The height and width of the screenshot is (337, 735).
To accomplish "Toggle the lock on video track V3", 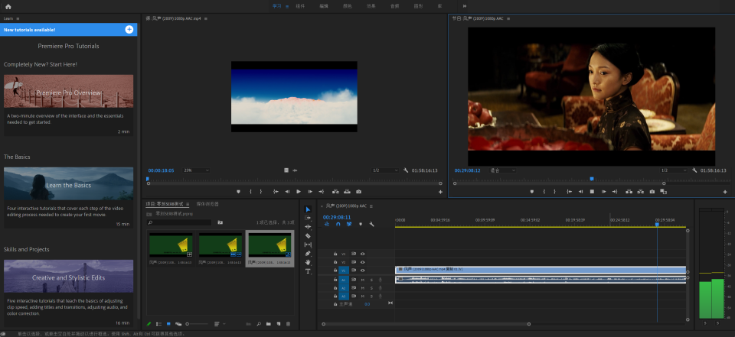I will click(335, 253).
